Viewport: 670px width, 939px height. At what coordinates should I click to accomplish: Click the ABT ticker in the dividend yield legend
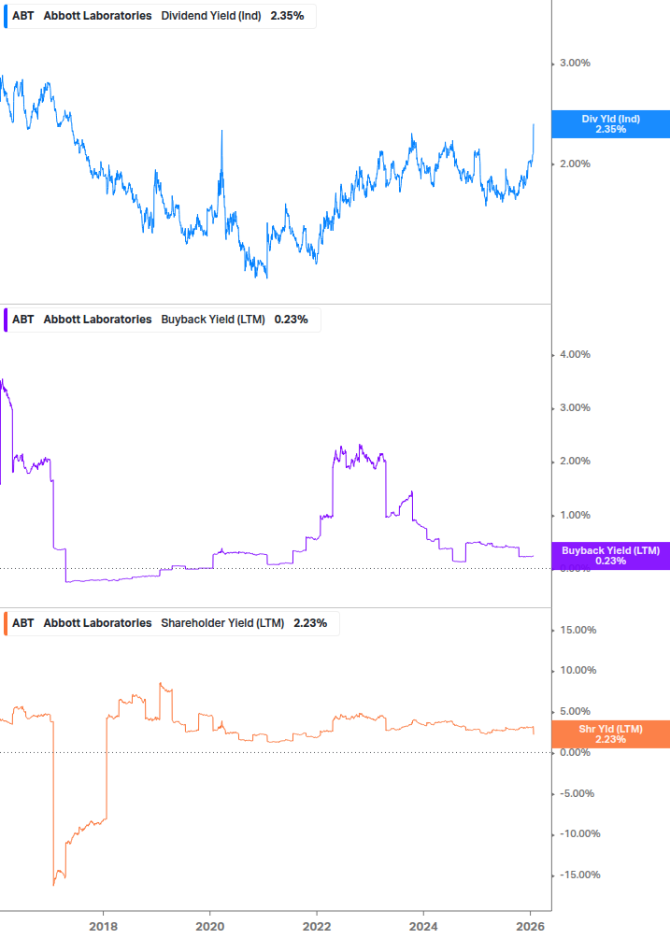click(x=23, y=16)
